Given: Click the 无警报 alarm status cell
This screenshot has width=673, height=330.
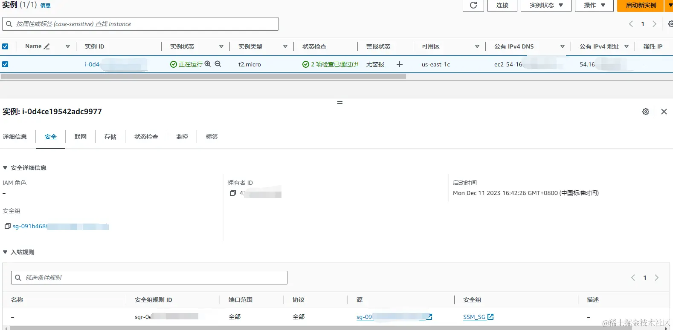Looking at the screenshot, I should [375, 64].
